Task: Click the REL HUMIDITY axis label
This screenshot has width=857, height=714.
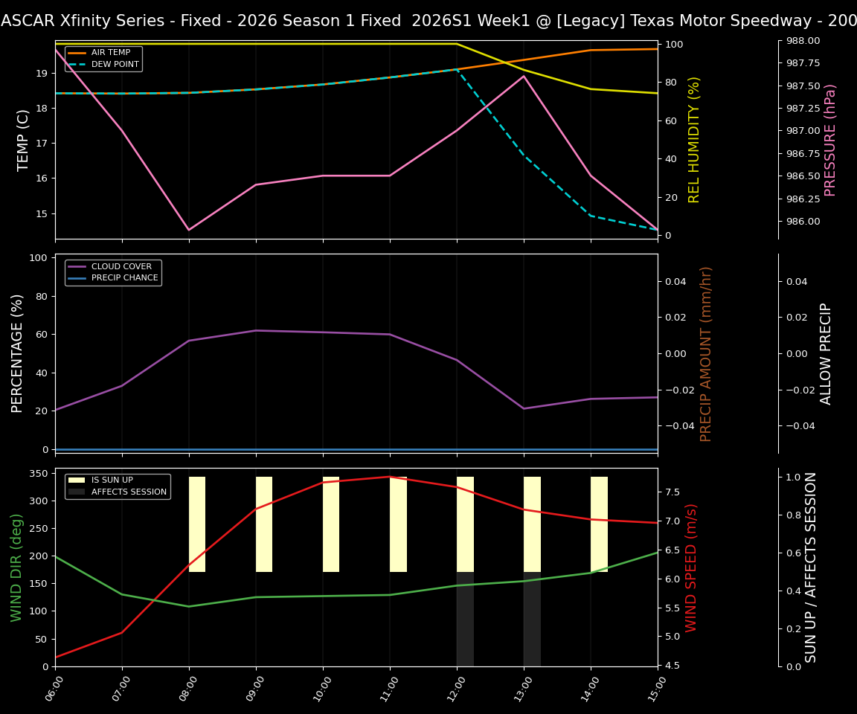Action: click(x=694, y=140)
